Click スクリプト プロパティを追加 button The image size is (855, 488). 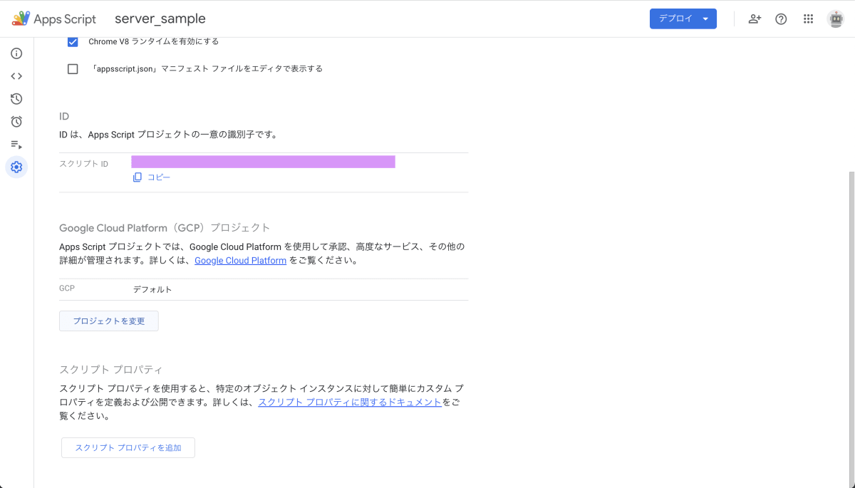pyautogui.click(x=128, y=448)
